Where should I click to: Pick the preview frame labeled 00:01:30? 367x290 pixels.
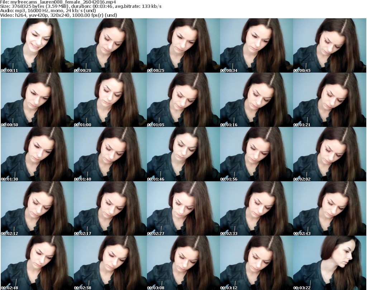coord(37,154)
